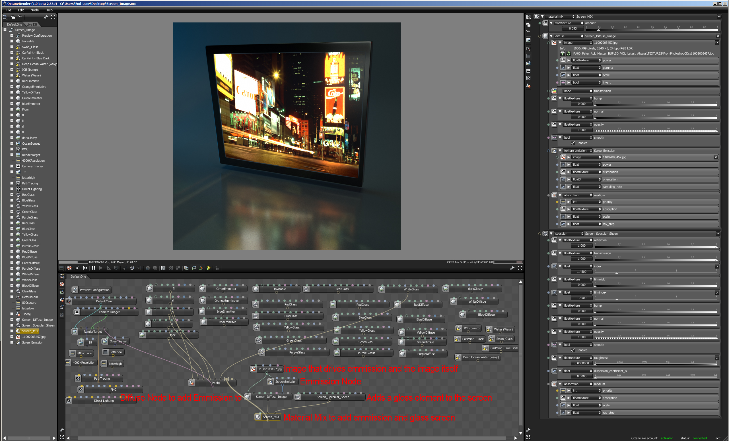Select Screen_Specular_Sheen in the outliner
Image resolution: width=729 pixels, height=441 pixels.
pos(38,325)
